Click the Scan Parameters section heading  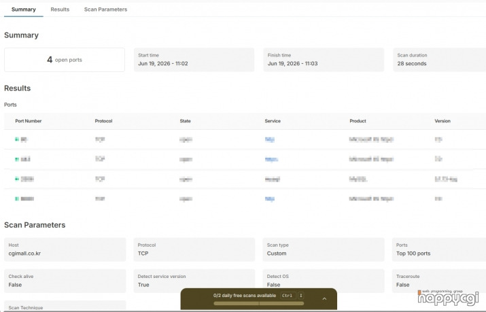35,225
